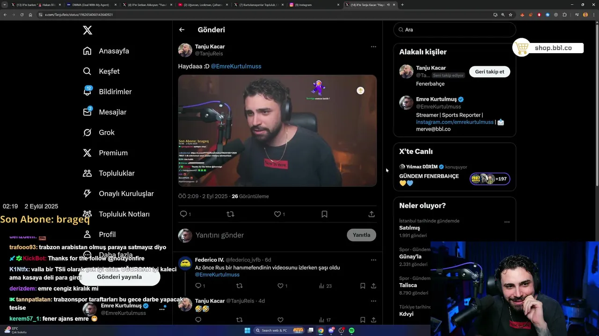Open the Satılmış trending topic

point(409,228)
